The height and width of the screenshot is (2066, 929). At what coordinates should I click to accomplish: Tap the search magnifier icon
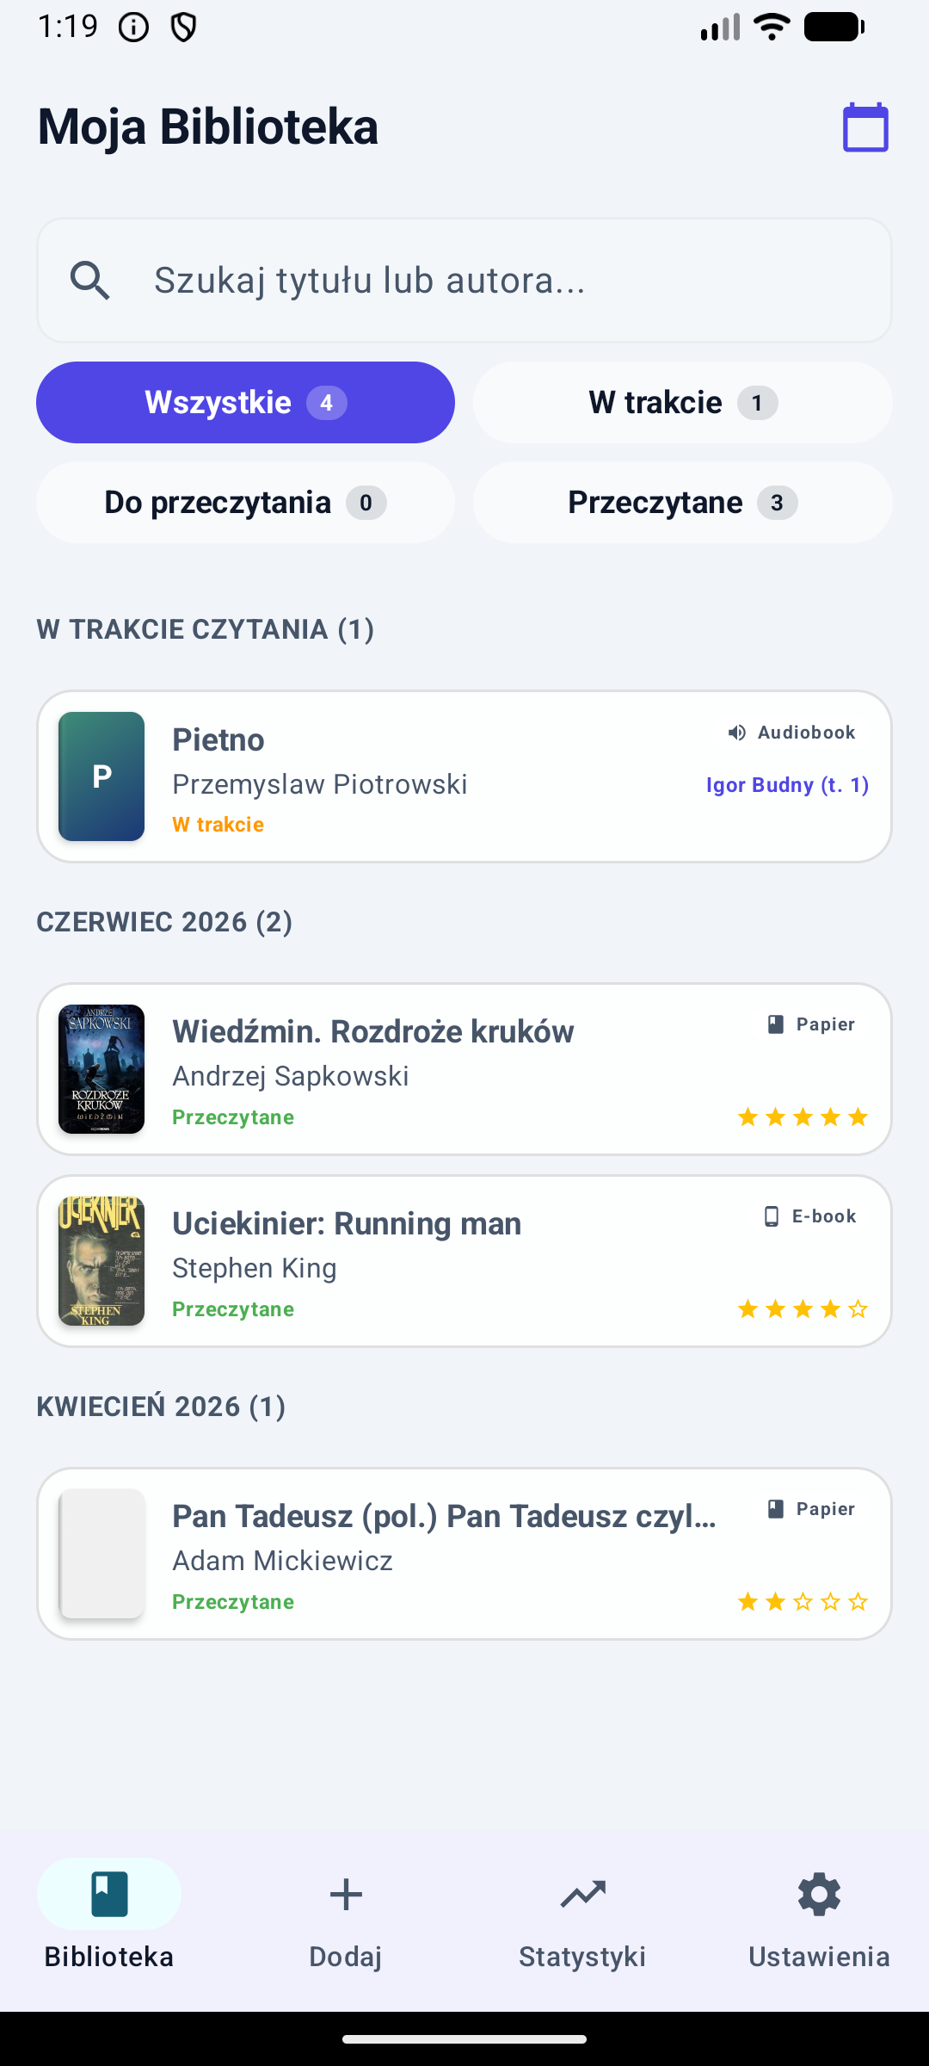(90, 281)
